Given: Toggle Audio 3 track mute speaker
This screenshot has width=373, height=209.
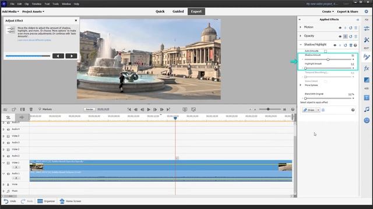Looking at the screenshot, I should pyautogui.click(x=8, y=143).
